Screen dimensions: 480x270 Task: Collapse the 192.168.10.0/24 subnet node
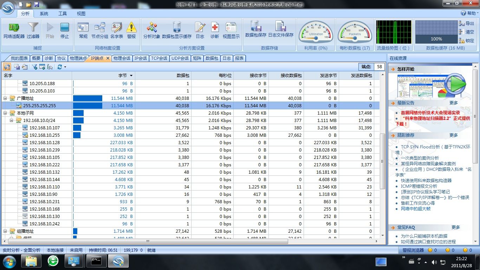coord(11,121)
